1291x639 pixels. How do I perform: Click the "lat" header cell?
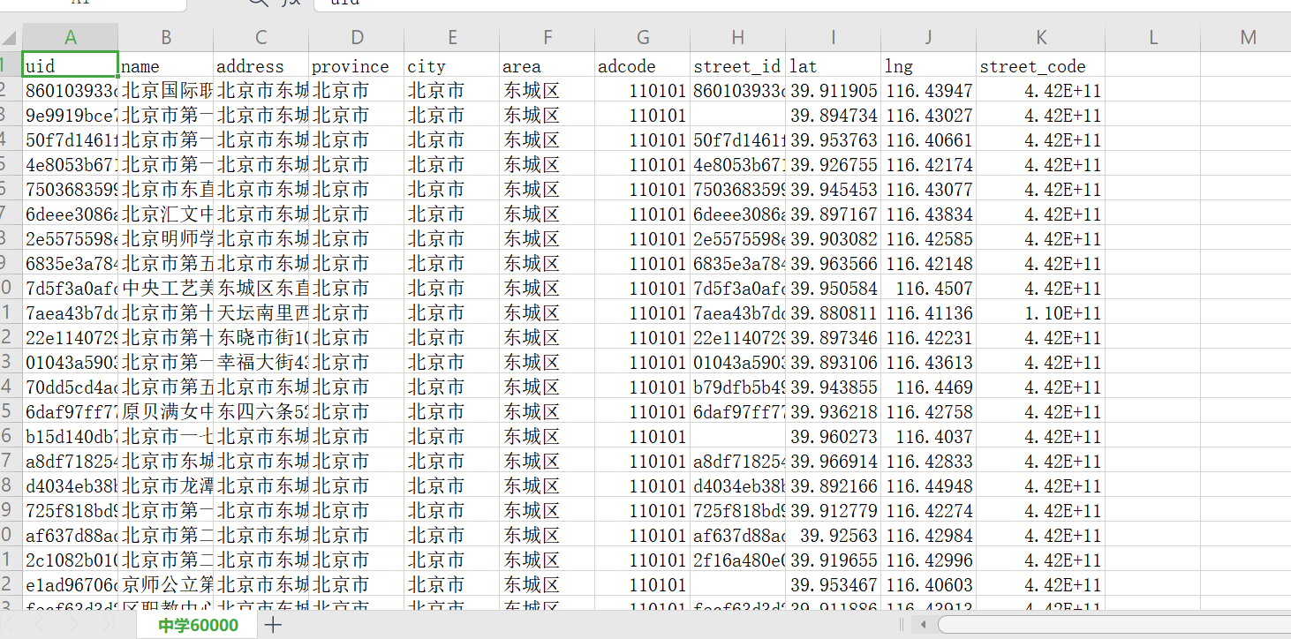point(834,66)
